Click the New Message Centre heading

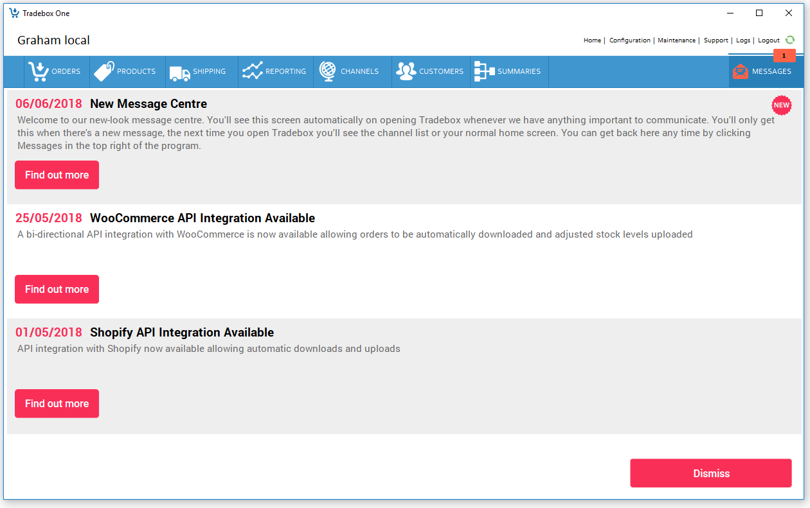click(x=148, y=104)
